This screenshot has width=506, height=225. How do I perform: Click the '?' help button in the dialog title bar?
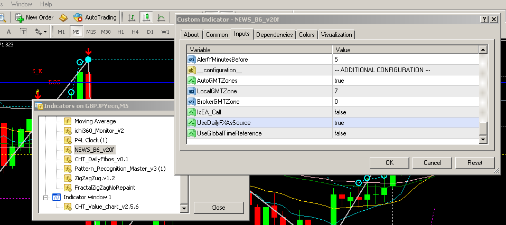484,19
